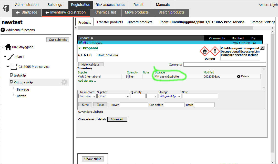Open Additional functions plus icon
Screen dimensions: 278x164
pyautogui.click(x=3, y=30)
